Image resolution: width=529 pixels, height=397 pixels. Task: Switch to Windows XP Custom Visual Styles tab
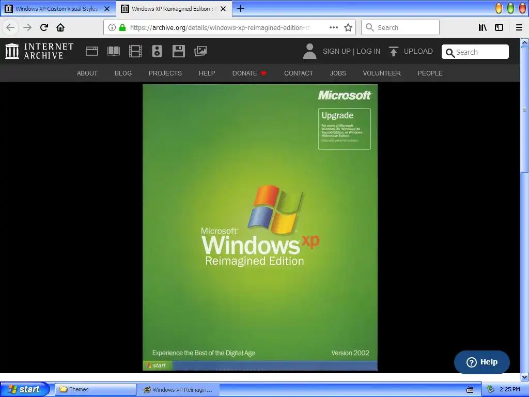click(58, 9)
